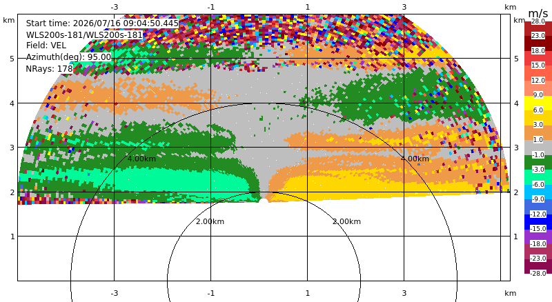Click the gray -1.0 colorbar segment
Screen dimensions: 552x302
pyautogui.click(x=538, y=148)
